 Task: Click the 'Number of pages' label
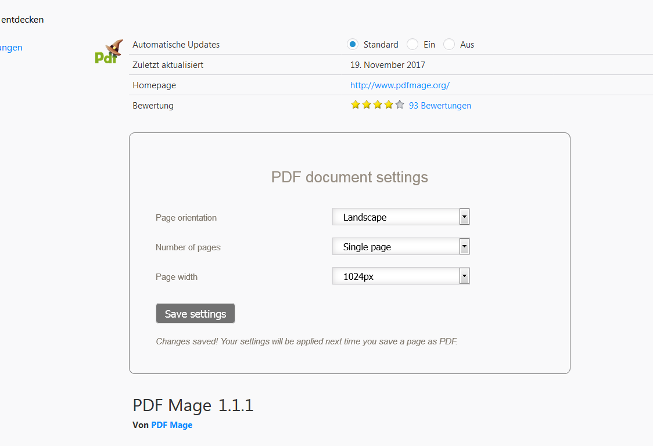(188, 247)
